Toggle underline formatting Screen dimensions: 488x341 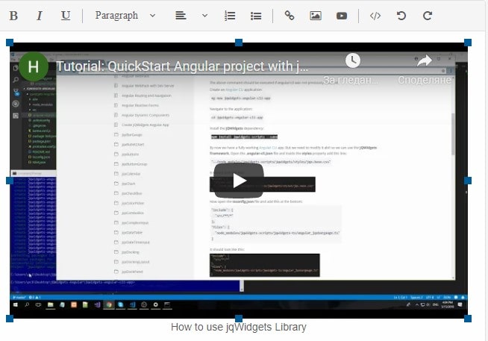(66, 16)
